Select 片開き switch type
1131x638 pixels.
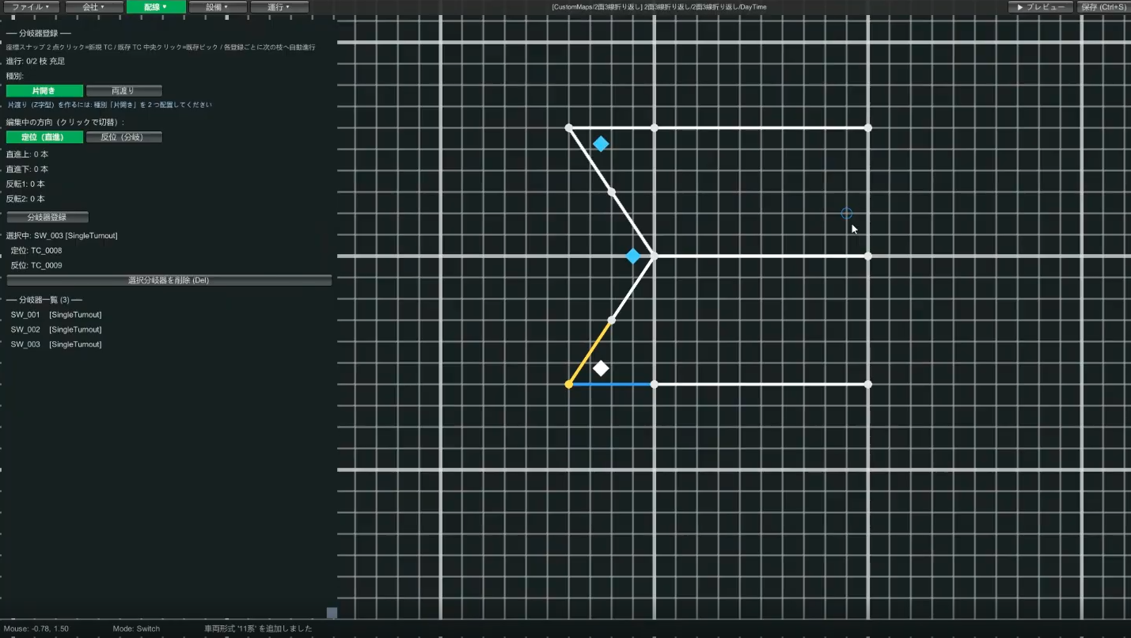pos(44,91)
